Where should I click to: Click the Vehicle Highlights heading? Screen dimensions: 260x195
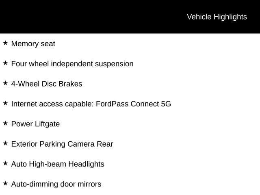click(x=217, y=17)
